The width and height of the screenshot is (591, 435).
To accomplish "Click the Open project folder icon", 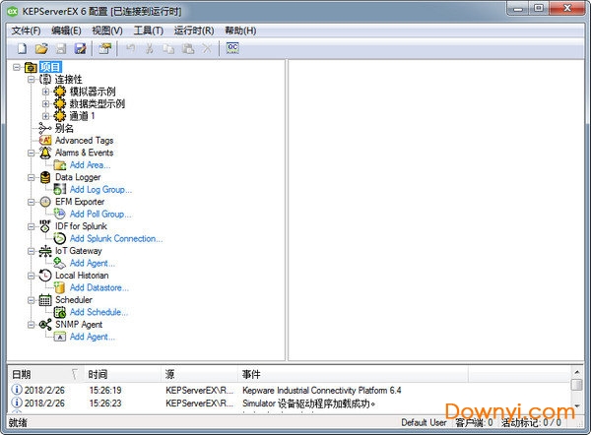I will (41, 48).
